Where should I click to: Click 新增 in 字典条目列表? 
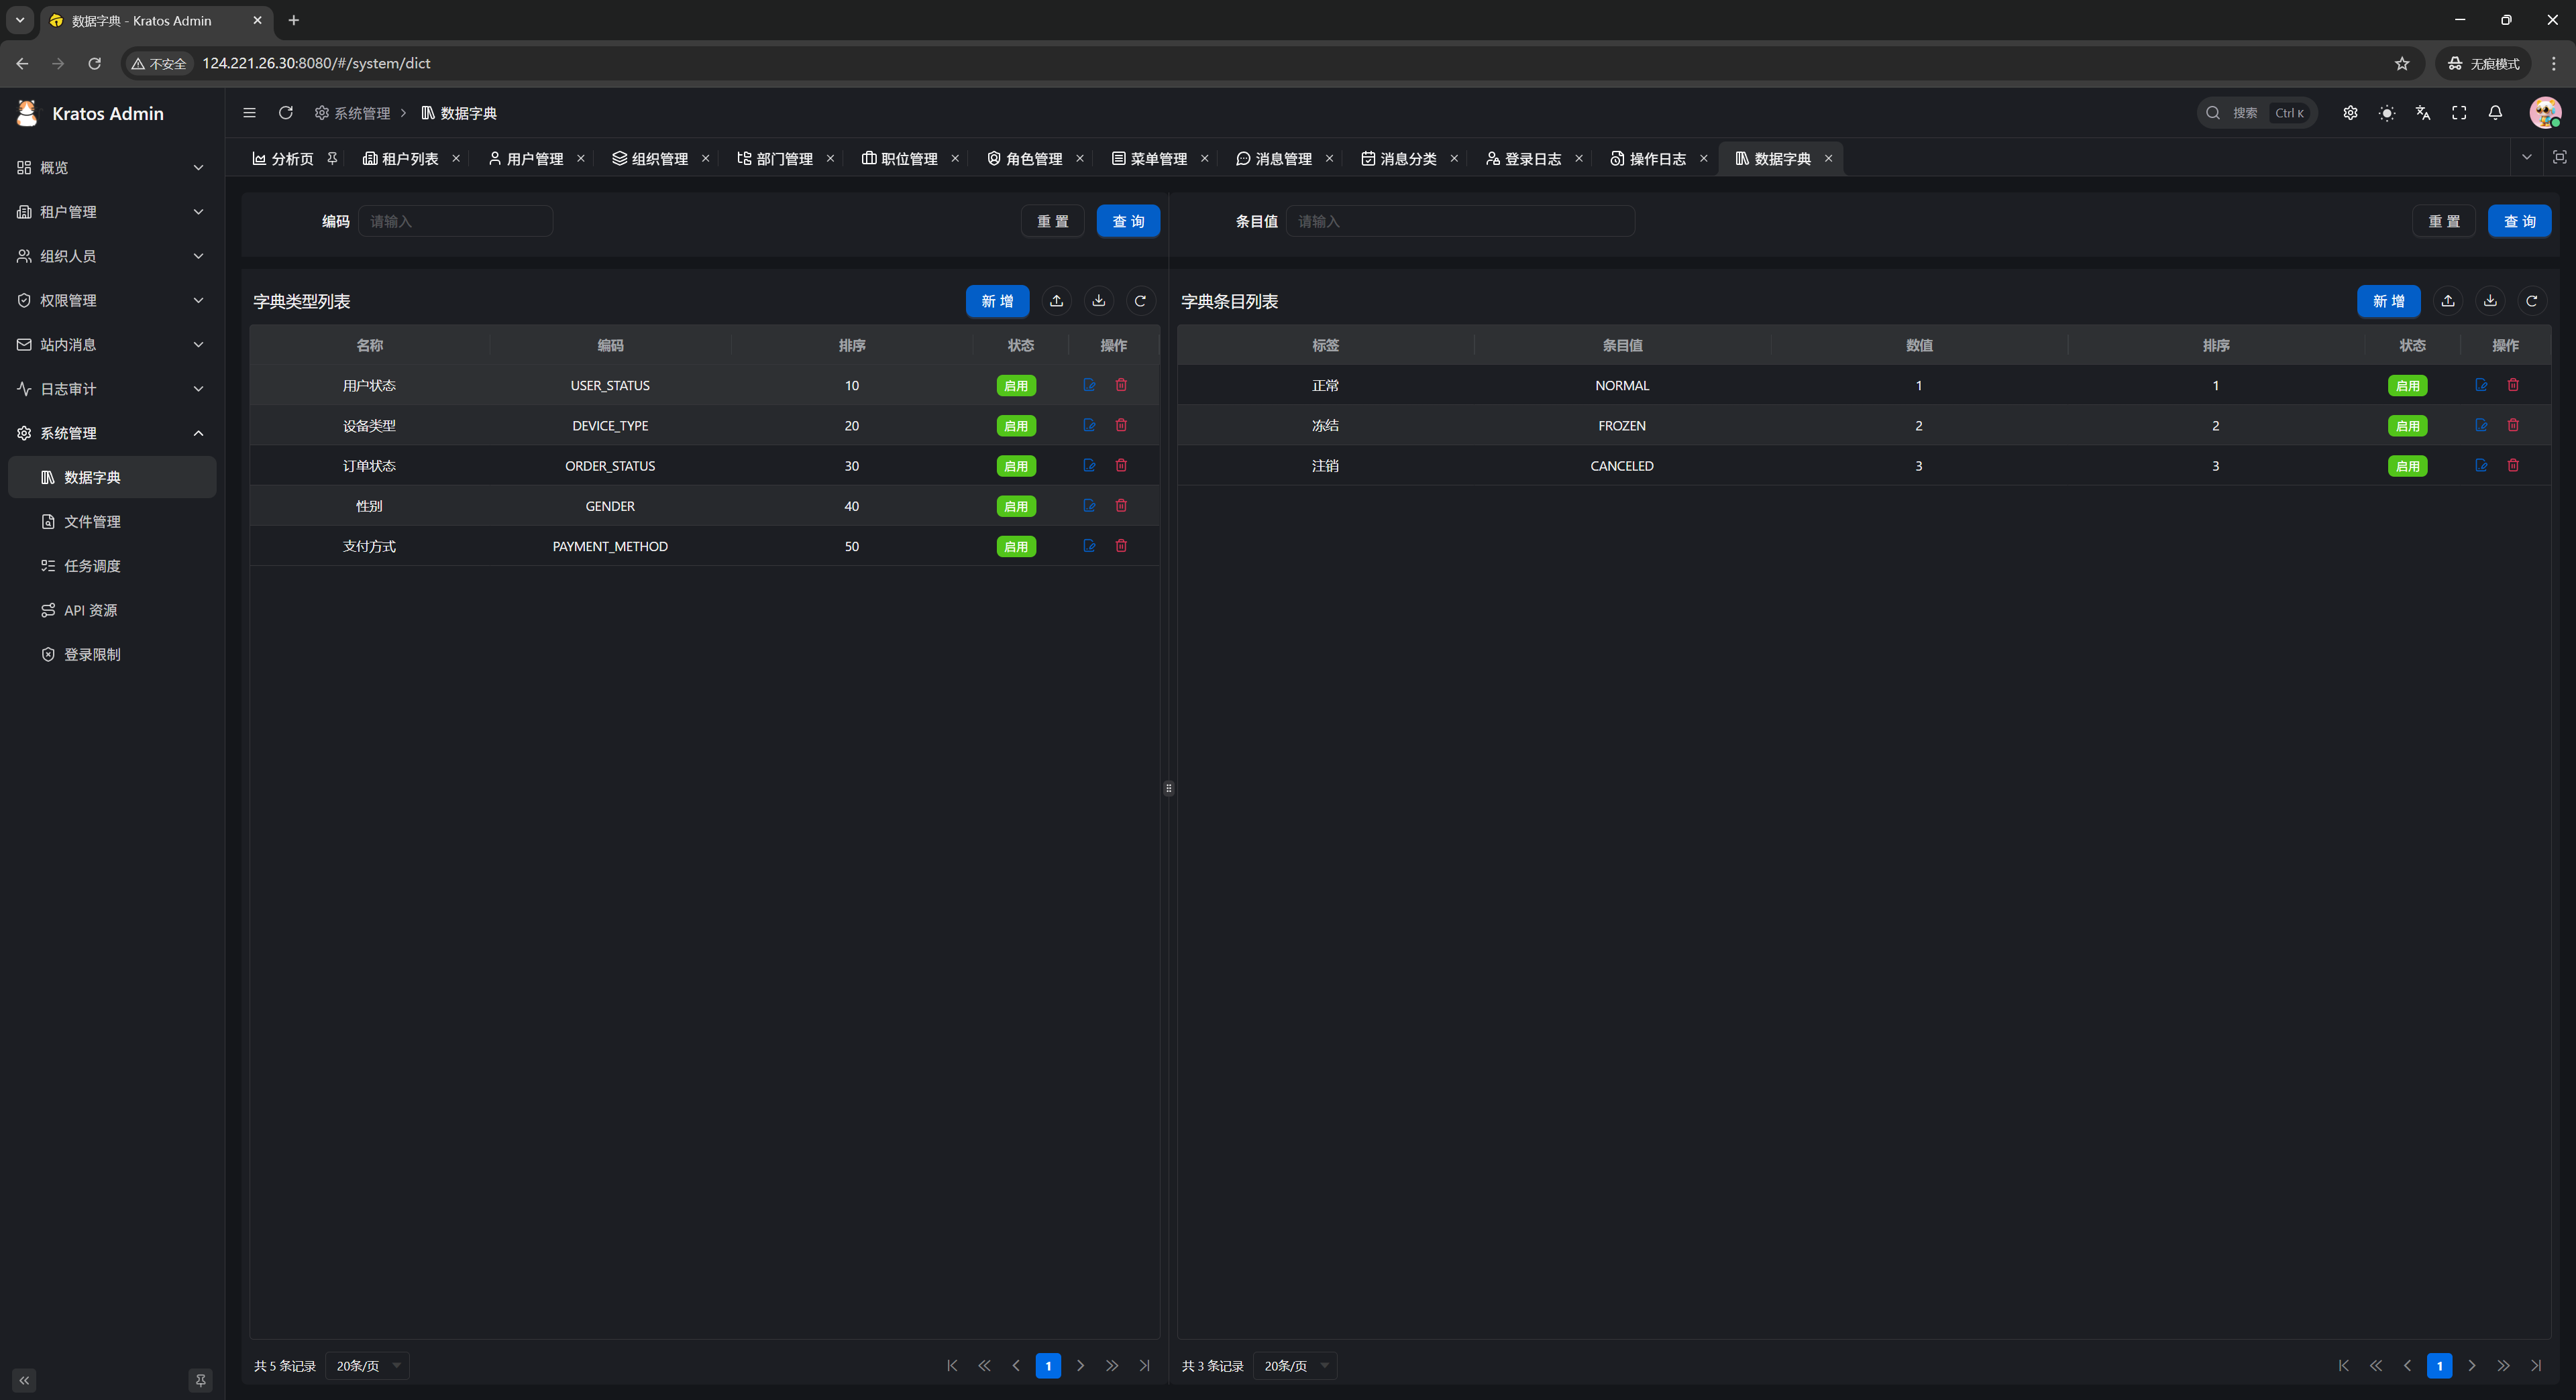(2389, 301)
